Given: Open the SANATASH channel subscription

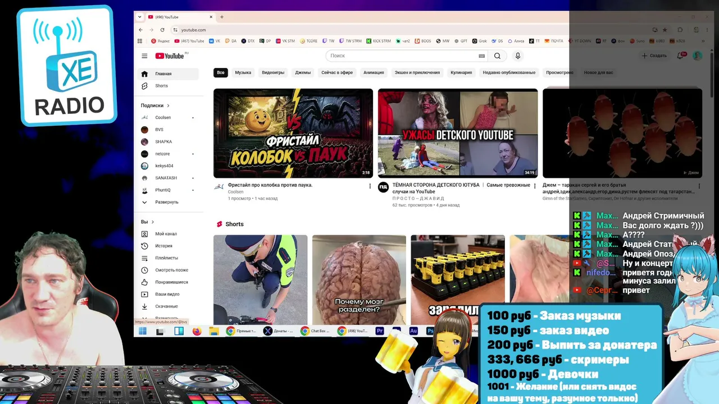Looking at the screenshot, I should pyautogui.click(x=168, y=178).
